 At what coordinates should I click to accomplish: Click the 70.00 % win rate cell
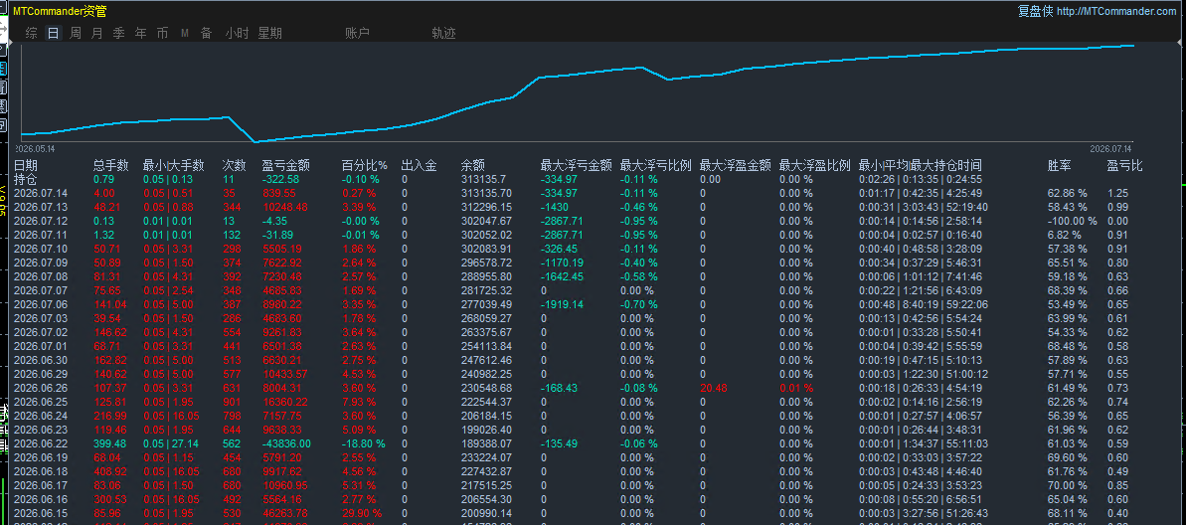(1067, 485)
